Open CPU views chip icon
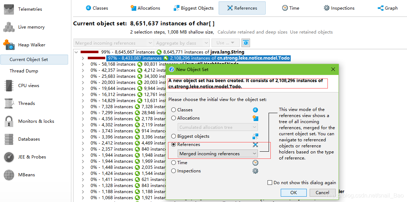Viewport: 407px width, 202px height. pos(9,85)
